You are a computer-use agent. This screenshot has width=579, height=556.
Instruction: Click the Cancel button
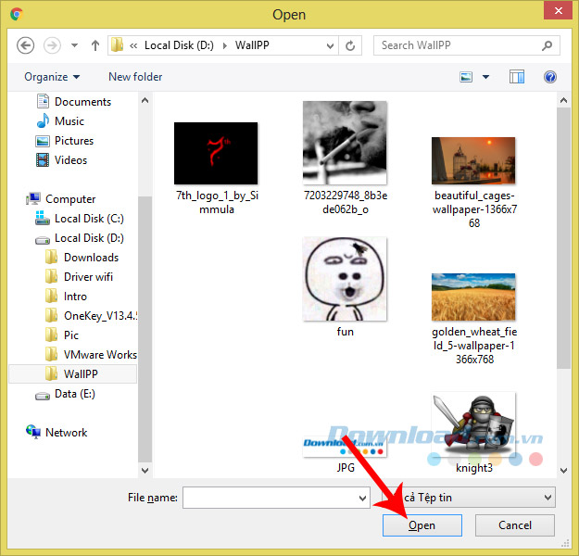[x=515, y=524]
